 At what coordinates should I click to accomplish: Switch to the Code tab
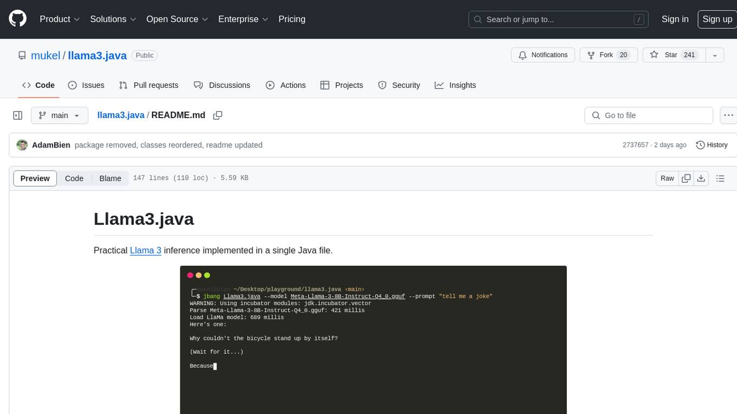(x=38, y=85)
